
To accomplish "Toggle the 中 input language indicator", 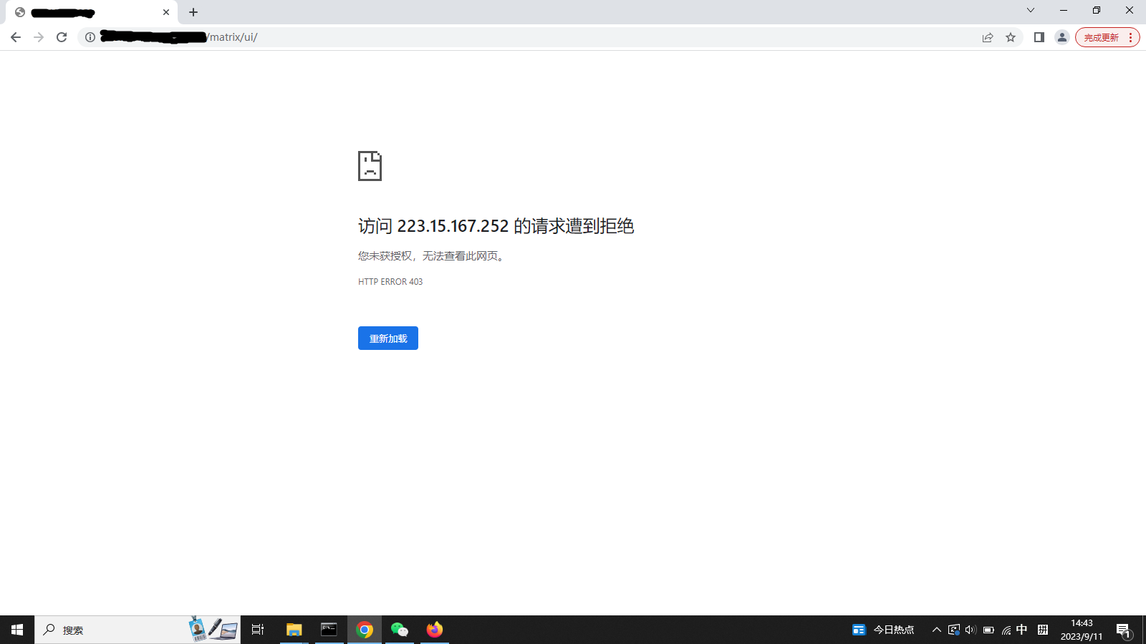I will [1022, 630].
